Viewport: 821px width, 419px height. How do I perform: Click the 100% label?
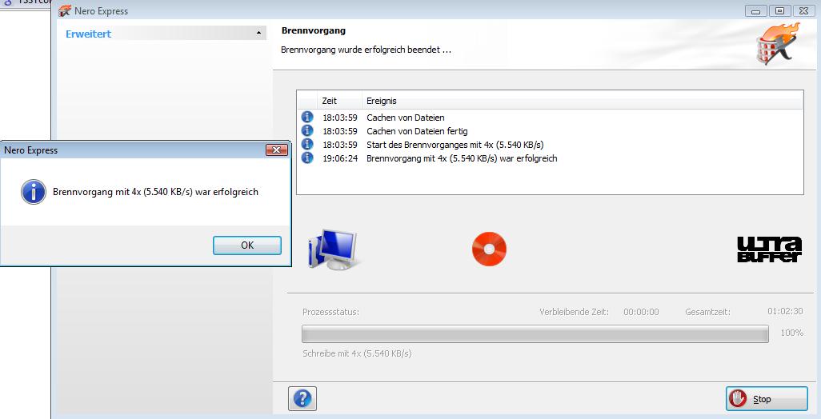point(791,333)
